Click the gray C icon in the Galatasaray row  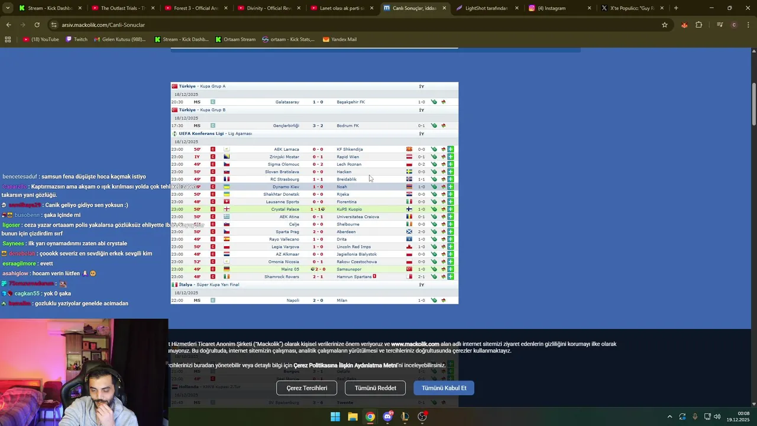coord(213,102)
